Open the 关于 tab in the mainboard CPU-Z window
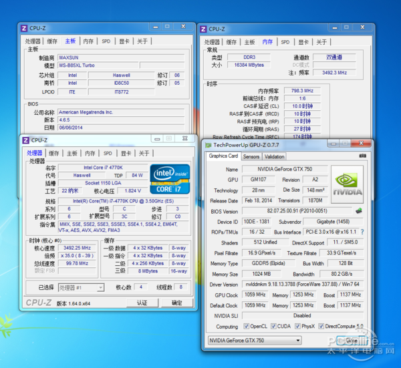 (142, 41)
